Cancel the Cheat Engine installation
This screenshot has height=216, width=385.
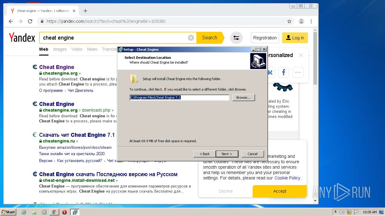pyautogui.click(x=252, y=154)
